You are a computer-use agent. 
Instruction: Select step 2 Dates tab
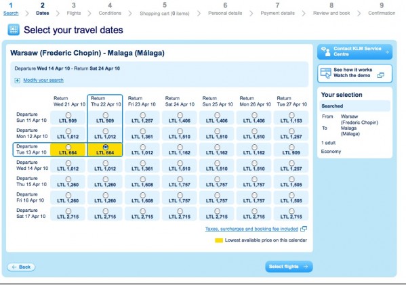(43, 9)
